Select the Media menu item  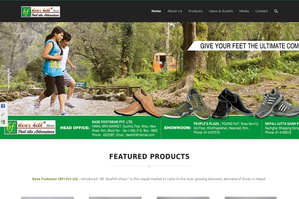tap(244, 11)
